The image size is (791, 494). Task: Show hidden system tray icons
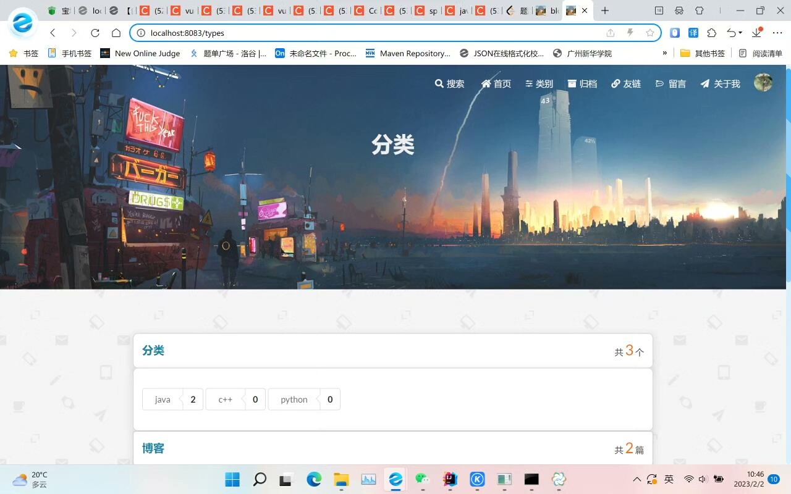tap(637, 479)
